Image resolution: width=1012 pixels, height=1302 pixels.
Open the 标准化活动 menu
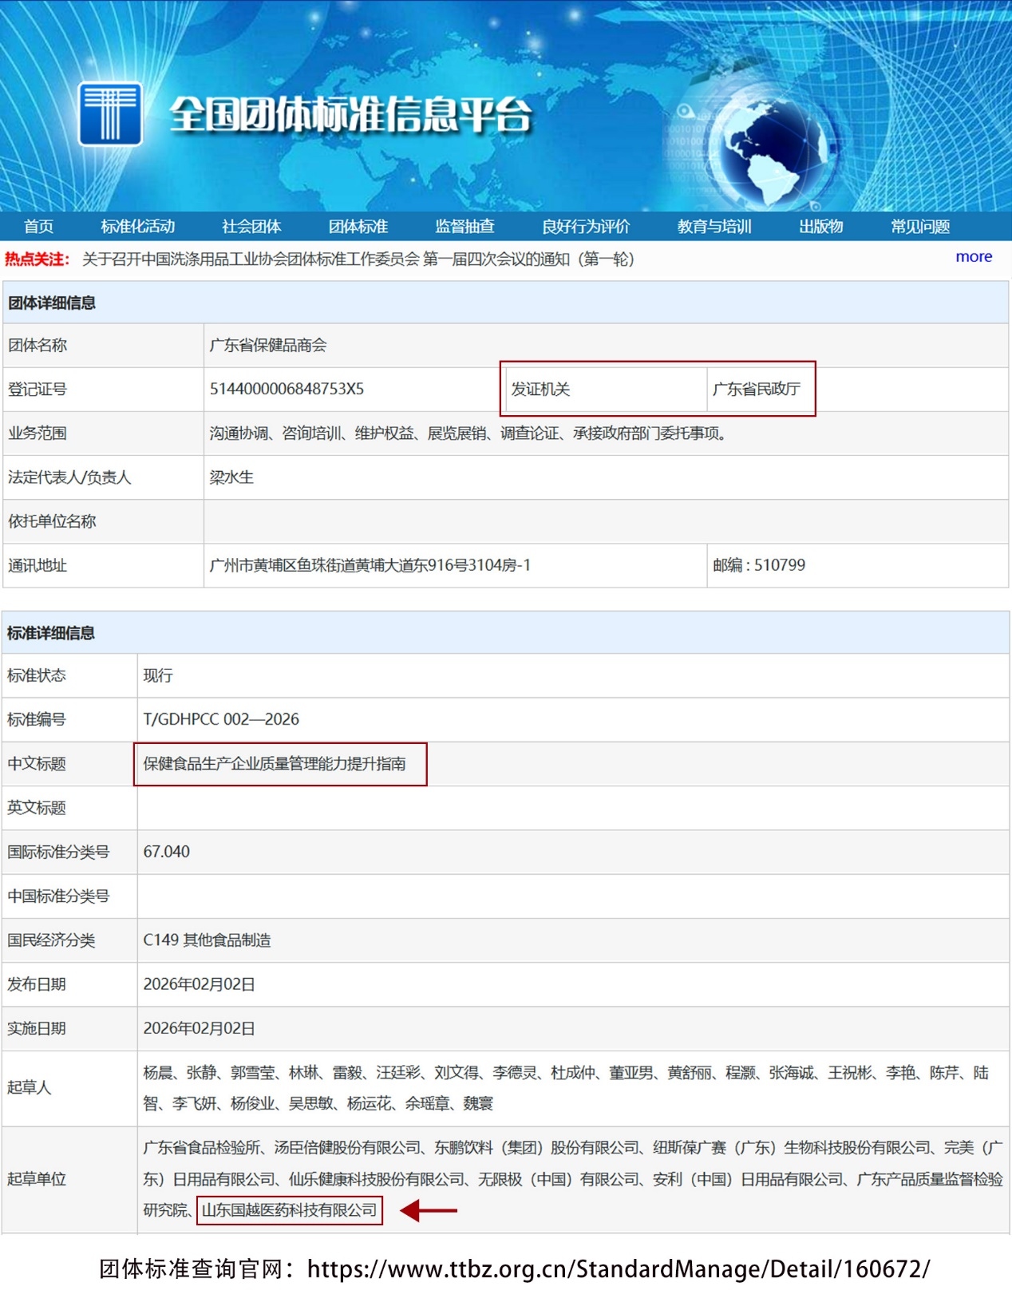coord(137,227)
